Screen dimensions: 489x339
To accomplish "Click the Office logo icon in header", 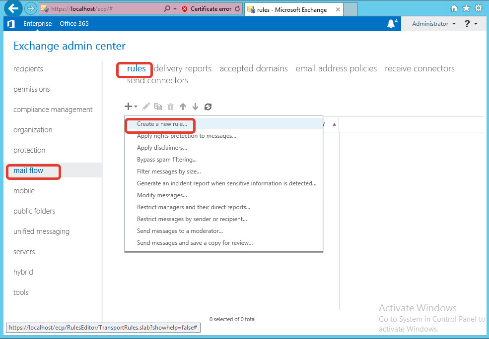I will (x=11, y=24).
